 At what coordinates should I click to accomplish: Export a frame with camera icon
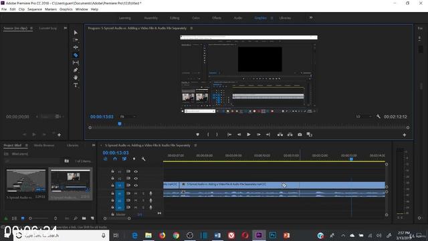pyautogui.click(x=300, y=135)
